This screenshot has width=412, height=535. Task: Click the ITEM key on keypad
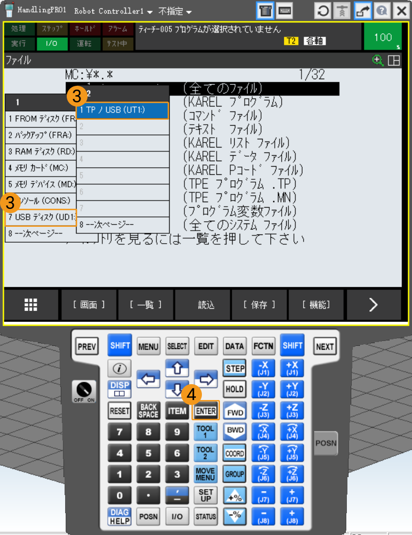[177, 411]
